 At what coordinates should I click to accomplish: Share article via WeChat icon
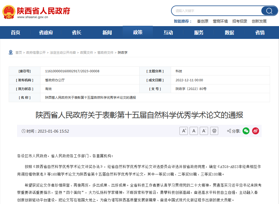pyautogui.click(x=246, y=131)
